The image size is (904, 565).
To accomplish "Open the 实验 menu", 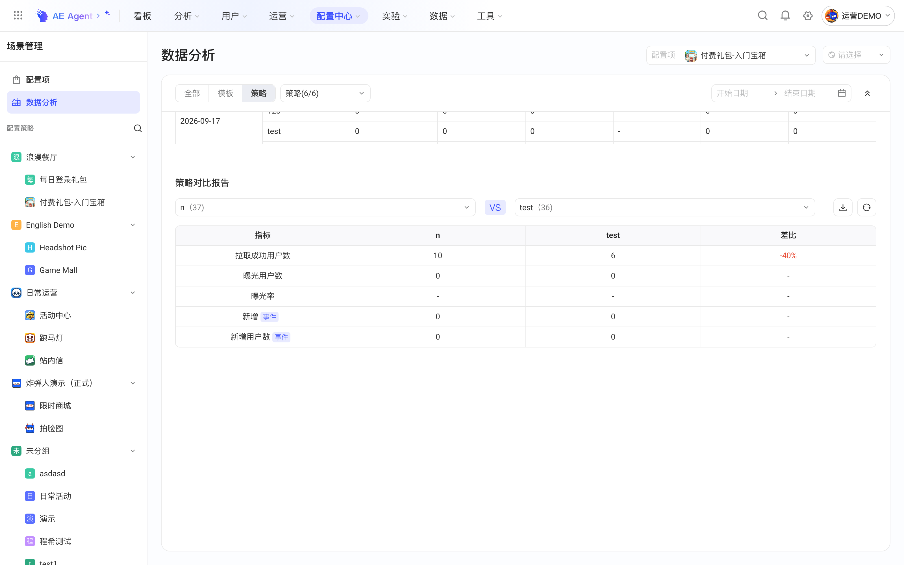I will tap(394, 16).
